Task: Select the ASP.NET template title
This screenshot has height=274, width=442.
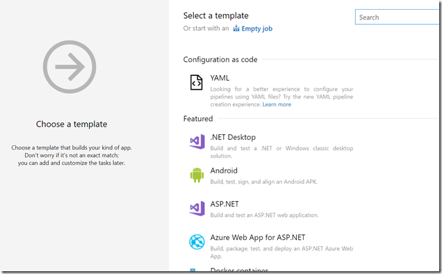Action: 224,204
